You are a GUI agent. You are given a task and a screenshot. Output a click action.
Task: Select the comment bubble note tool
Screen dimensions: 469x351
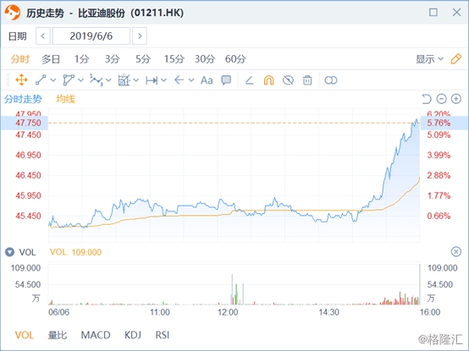[226, 80]
